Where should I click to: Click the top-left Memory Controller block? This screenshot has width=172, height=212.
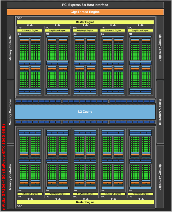click(x=10, y=47)
